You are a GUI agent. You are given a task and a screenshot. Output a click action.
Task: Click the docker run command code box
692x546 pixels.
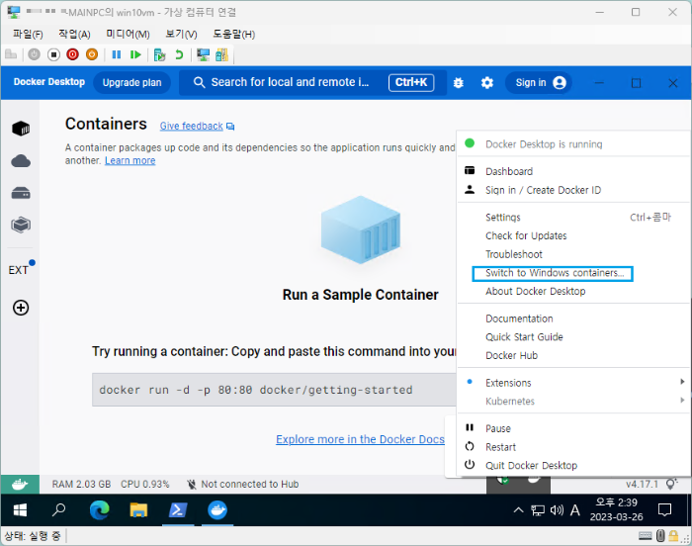coord(274,390)
